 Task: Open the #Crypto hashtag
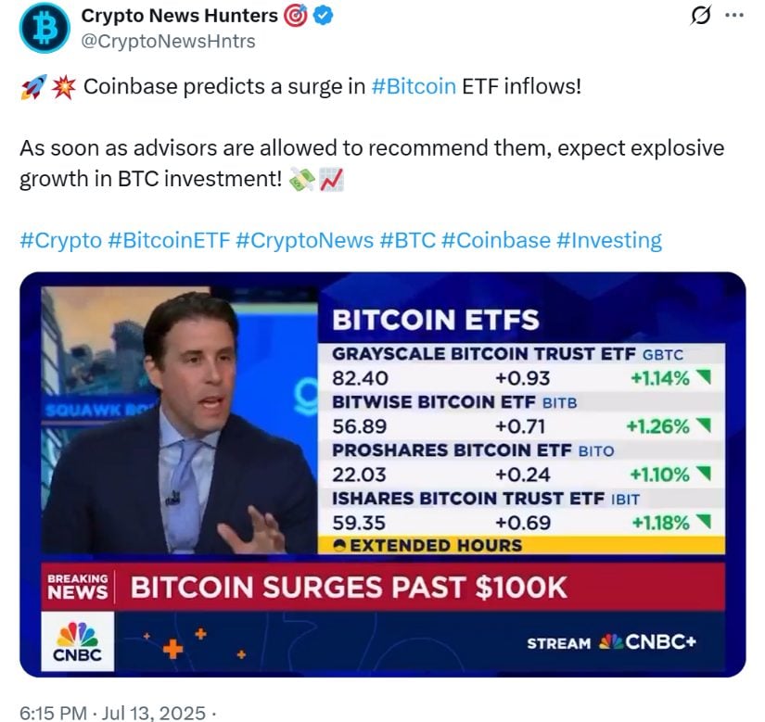[x=61, y=240]
